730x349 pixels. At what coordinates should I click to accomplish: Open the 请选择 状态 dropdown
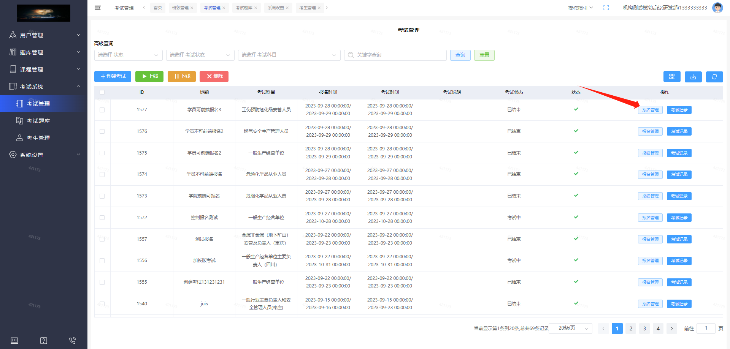point(128,55)
